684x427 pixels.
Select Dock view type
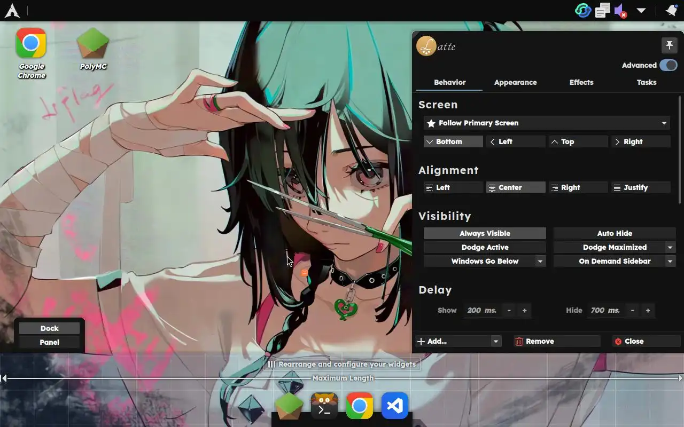[x=49, y=328]
